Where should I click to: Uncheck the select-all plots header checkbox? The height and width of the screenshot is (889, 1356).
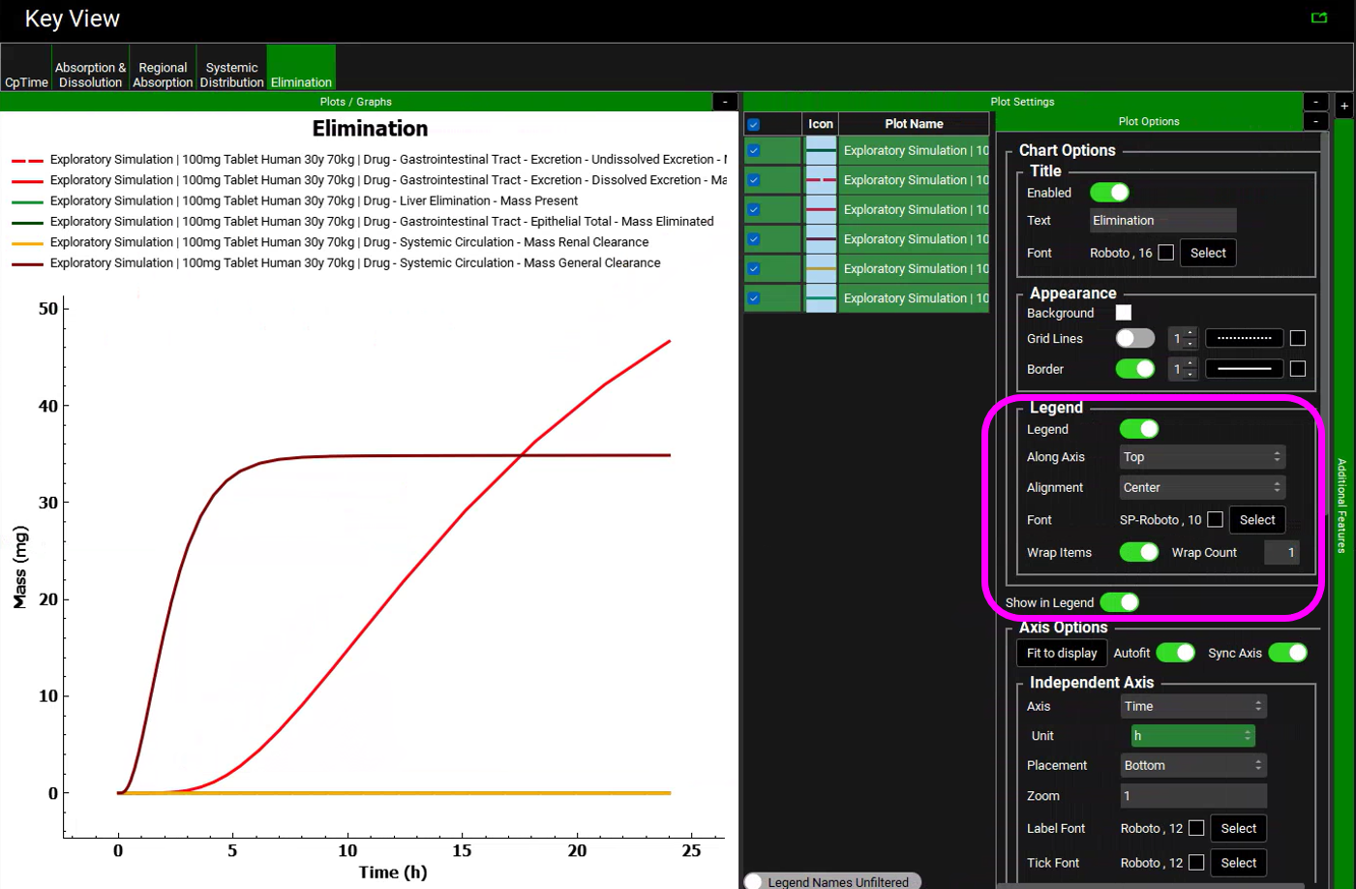[x=754, y=124]
